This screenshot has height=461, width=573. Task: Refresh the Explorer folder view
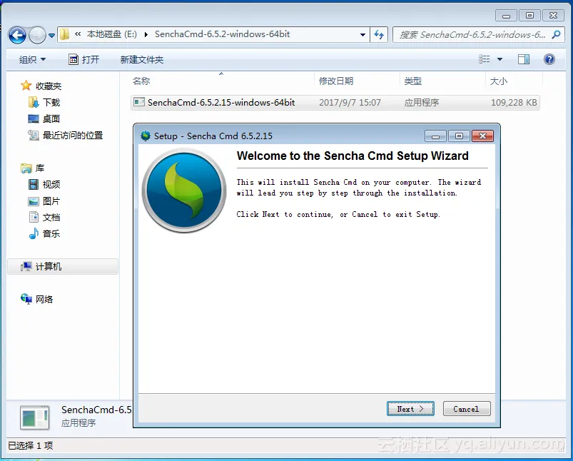point(379,35)
